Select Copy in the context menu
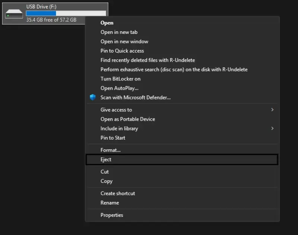The image size is (298, 235). 182,181
